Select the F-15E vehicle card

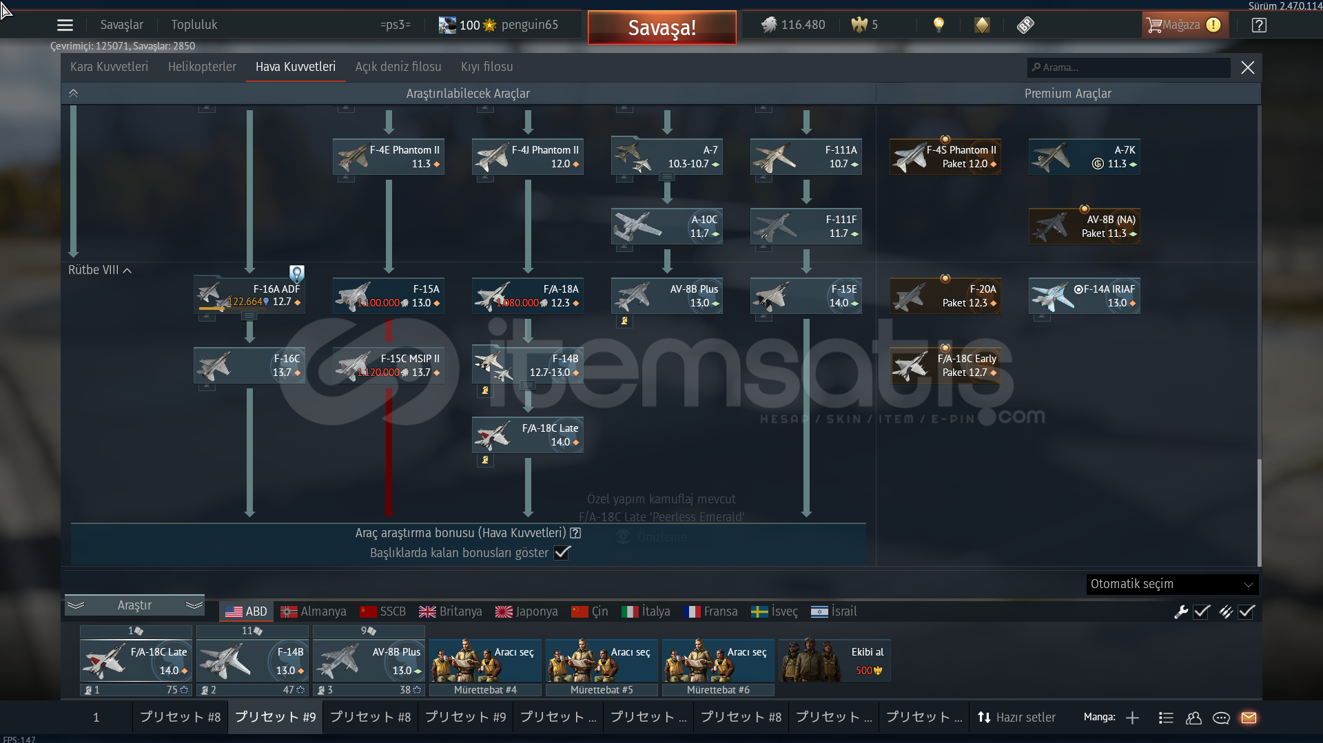click(x=806, y=295)
